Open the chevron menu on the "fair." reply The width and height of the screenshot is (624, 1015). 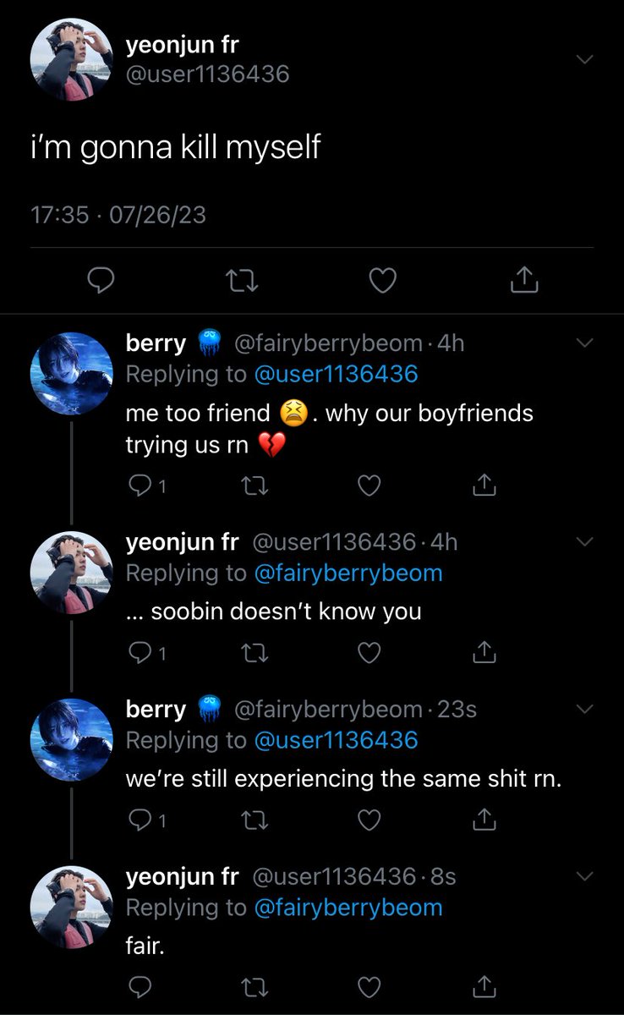[x=584, y=877]
